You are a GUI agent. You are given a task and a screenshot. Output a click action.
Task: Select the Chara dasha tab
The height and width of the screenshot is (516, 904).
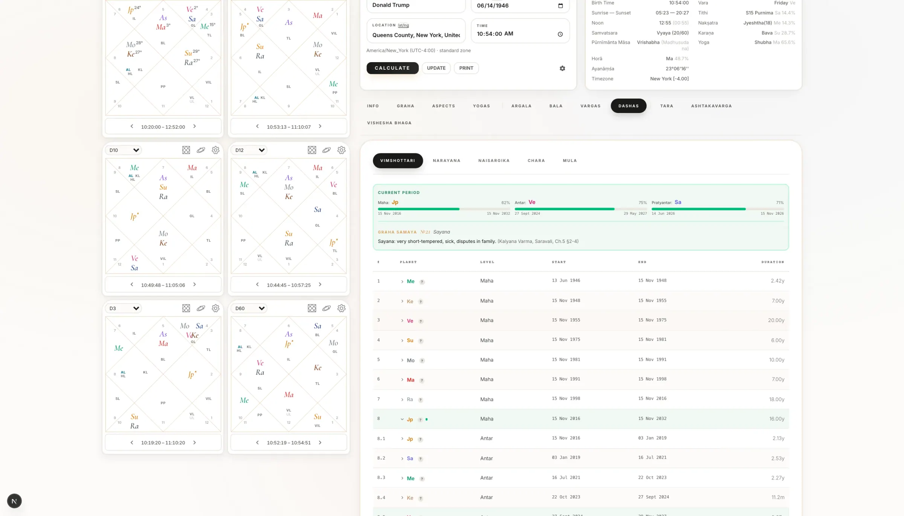(536, 161)
